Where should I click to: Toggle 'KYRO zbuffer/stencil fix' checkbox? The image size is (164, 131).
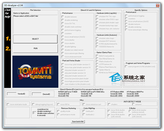click(x=97, y=44)
